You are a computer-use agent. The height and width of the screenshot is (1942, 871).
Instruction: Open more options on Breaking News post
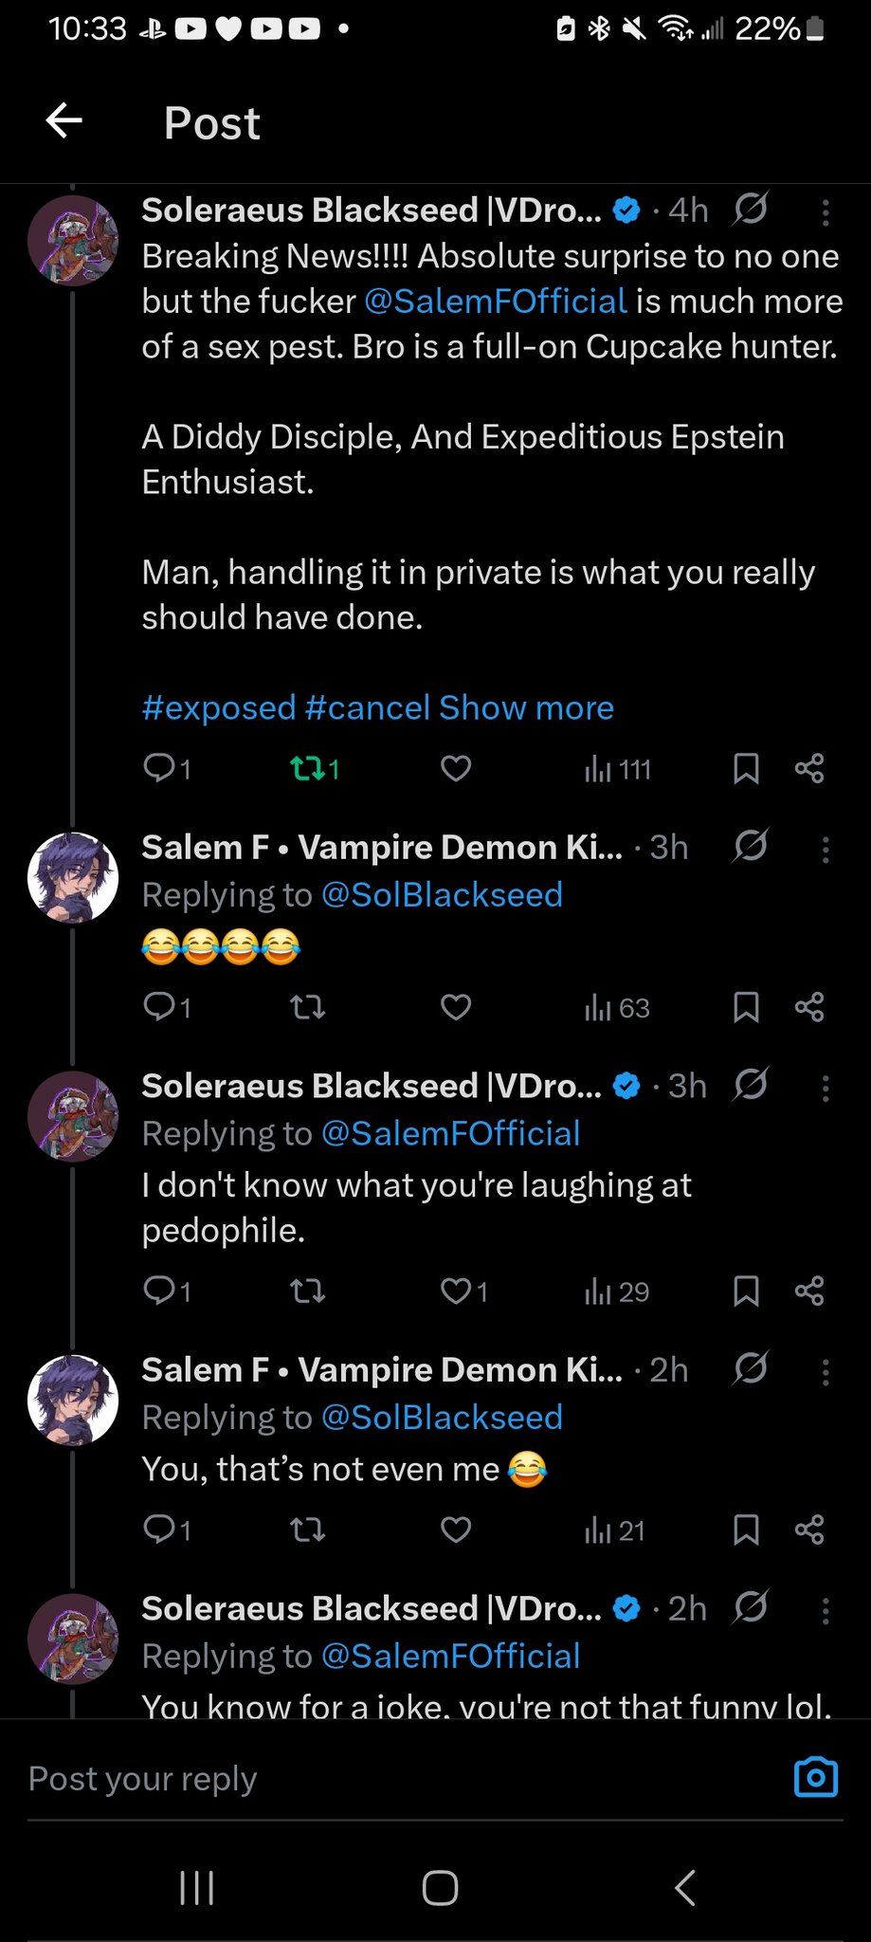point(826,212)
